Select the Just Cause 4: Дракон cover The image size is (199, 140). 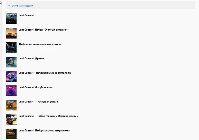click(11, 62)
